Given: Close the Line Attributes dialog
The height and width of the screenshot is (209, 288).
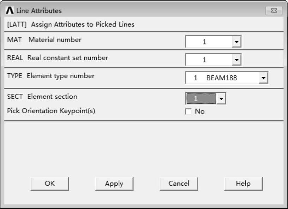Looking at the screenshot, I should coord(274,11).
